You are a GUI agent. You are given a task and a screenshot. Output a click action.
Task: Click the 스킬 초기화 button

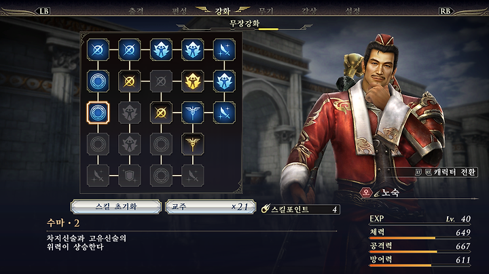point(116,207)
